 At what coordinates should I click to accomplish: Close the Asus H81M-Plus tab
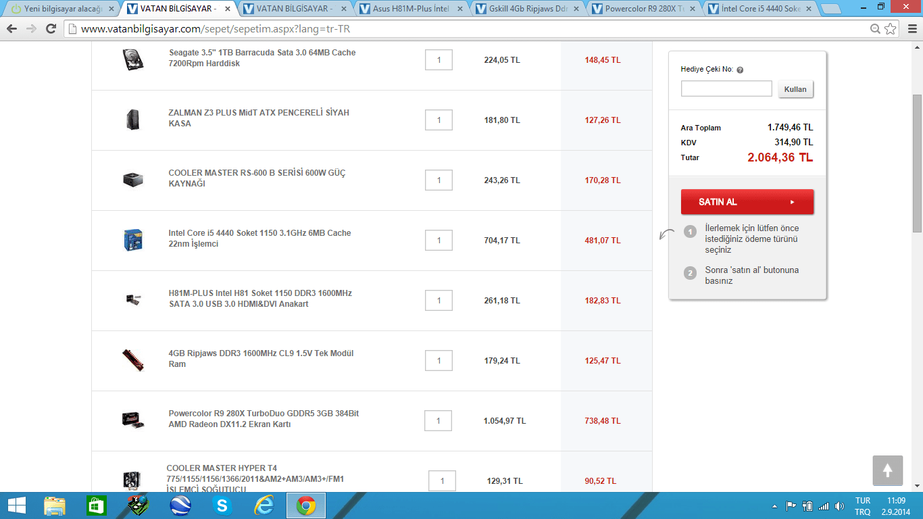(460, 9)
